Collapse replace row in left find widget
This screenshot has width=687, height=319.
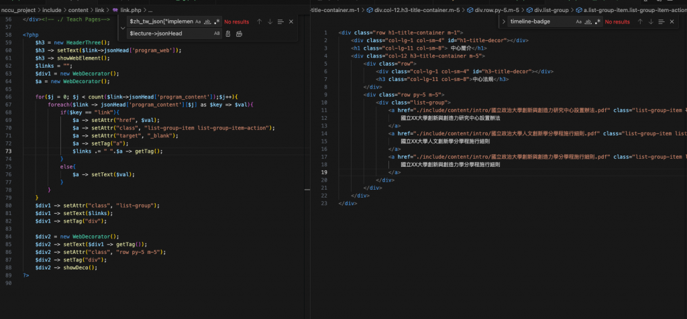point(123,27)
